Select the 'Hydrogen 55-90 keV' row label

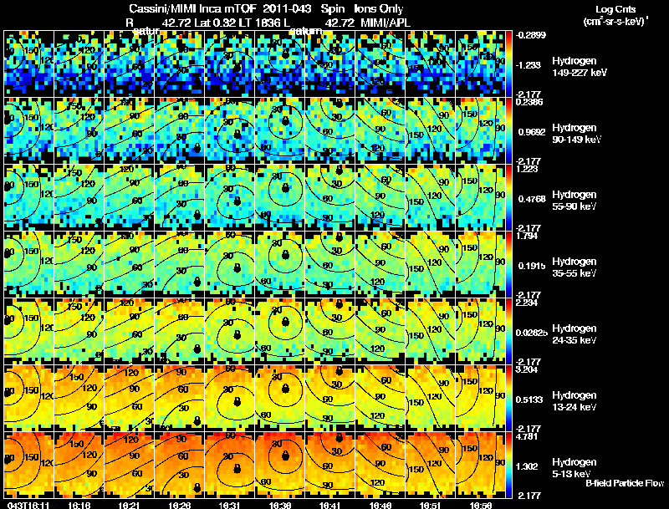575,201
